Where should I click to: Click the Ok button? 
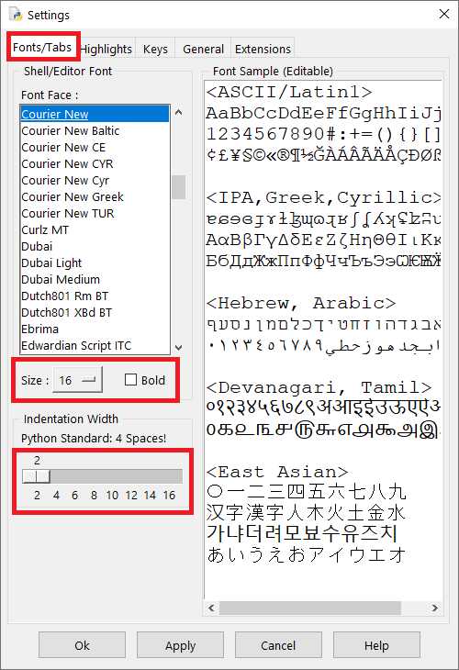pos(82,645)
